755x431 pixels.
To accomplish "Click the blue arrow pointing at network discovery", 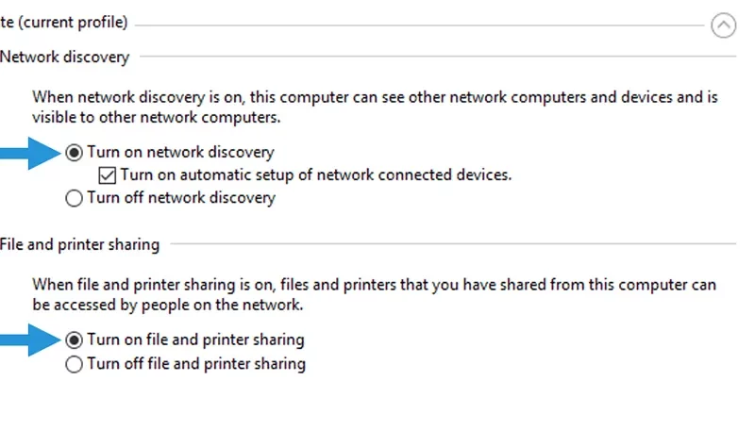I will pos(30,154).
